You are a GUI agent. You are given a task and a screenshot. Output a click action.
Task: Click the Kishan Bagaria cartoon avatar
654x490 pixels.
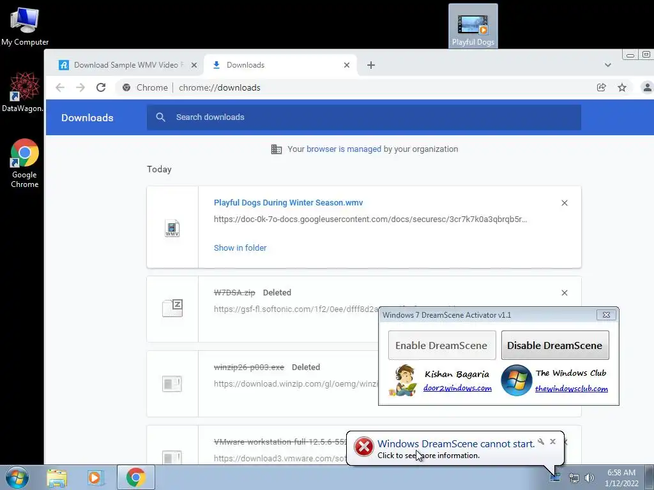coord(403,380)
